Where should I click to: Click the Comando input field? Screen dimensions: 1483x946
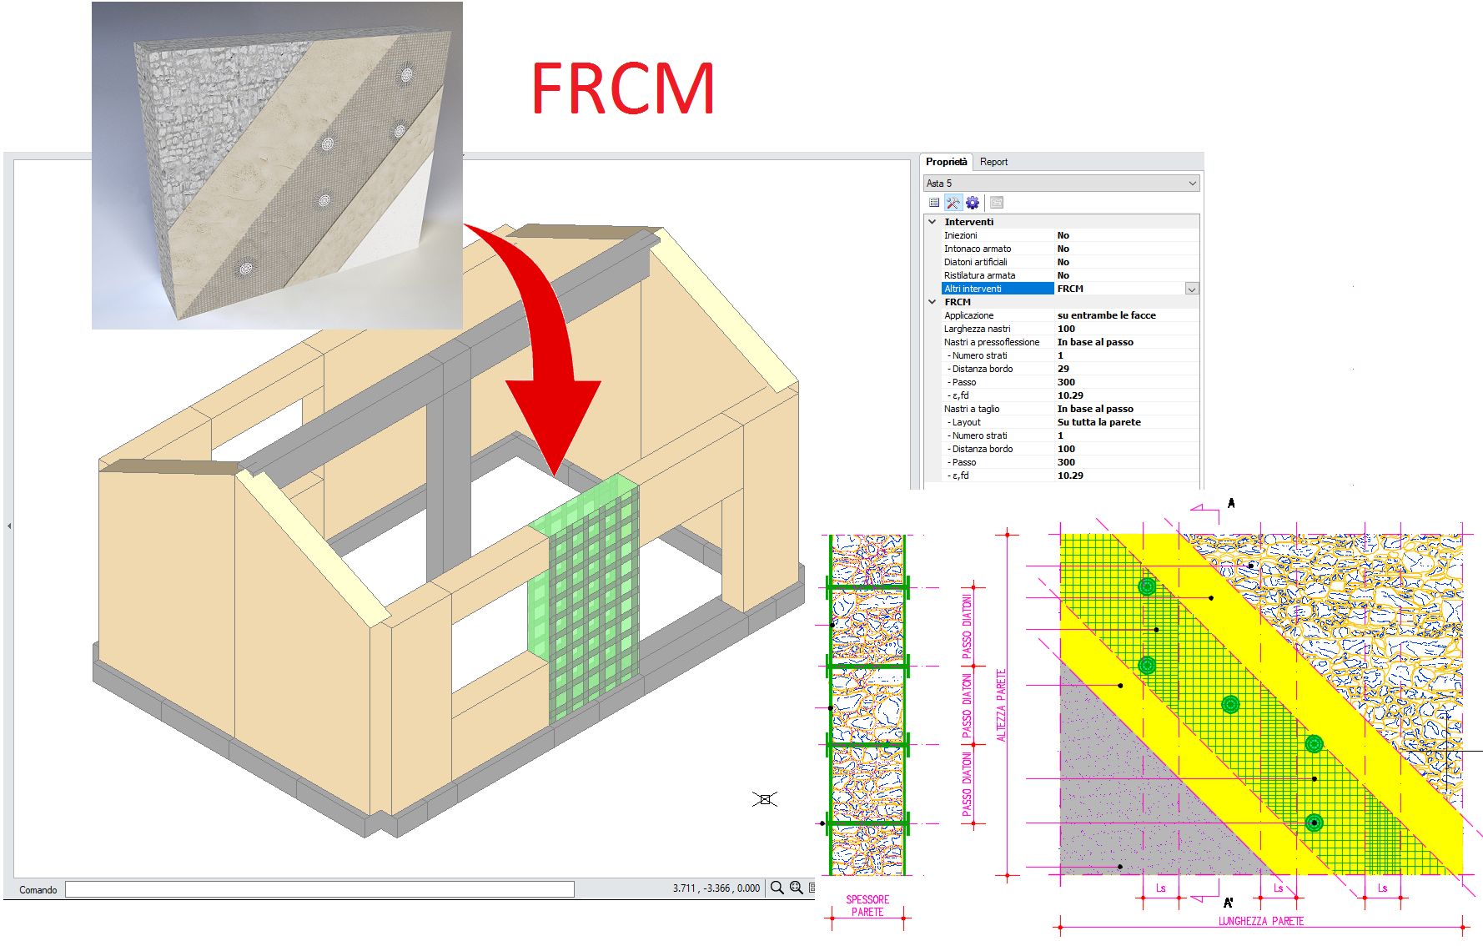click(x=319, y=889)
